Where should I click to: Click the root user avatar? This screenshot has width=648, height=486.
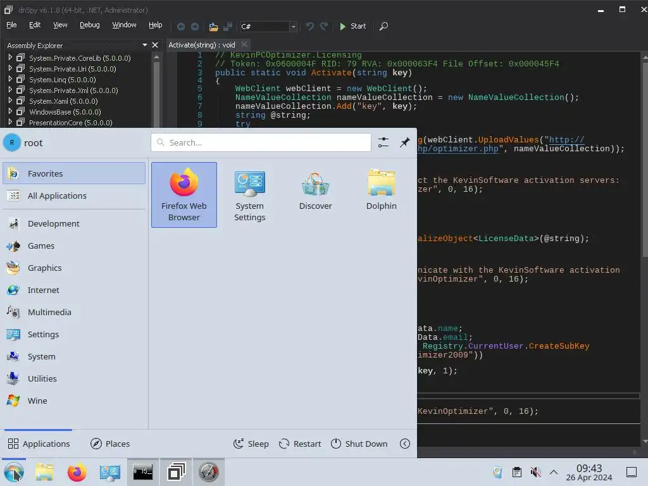[12, 142]
